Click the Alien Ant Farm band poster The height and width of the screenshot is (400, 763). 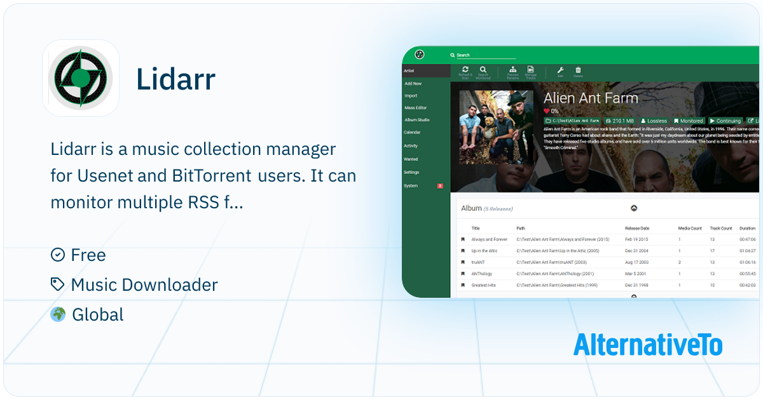click(497, 126)
